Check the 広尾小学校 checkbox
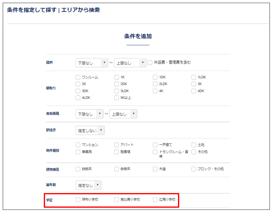272x212 pixels. [x=155, y=199]
